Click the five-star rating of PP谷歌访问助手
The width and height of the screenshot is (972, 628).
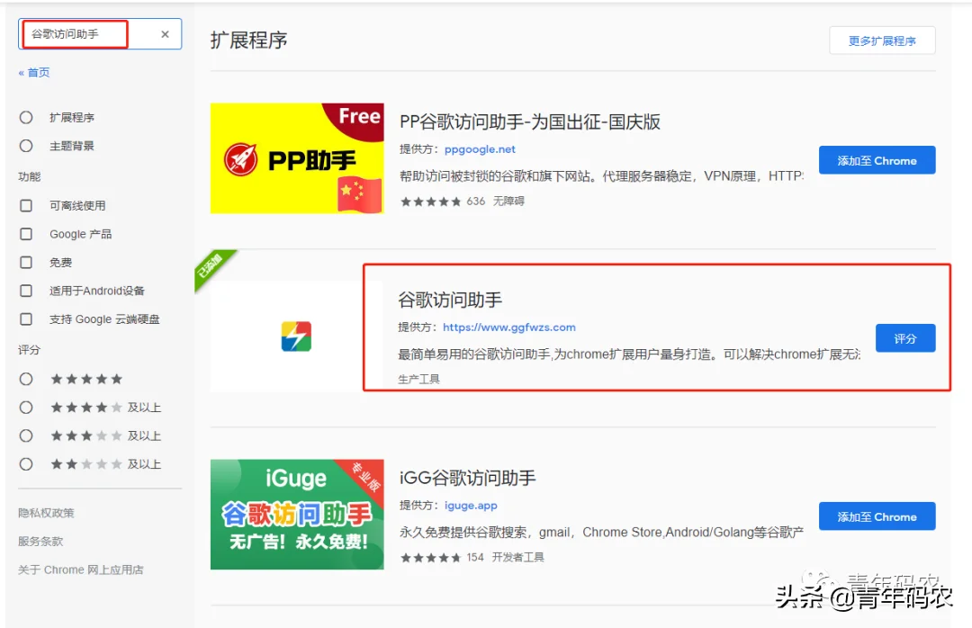[431, 202]
